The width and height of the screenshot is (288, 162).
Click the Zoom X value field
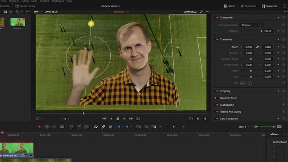tap(248, 47)
